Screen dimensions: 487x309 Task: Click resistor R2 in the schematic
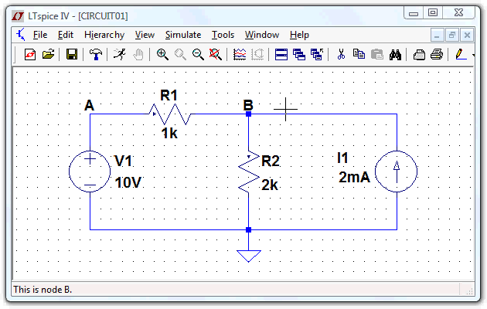(248, 173)
